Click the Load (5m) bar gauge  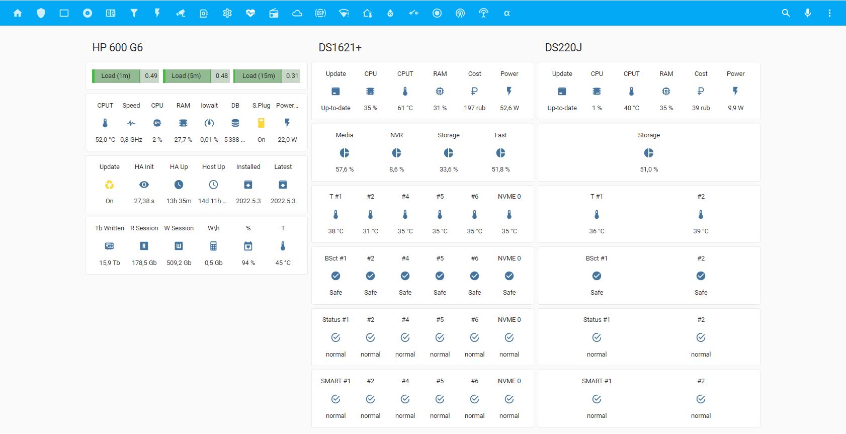coord(196,76)
